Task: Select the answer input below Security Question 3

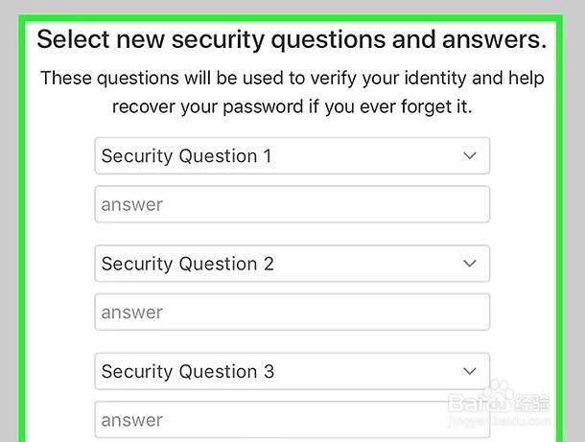Action: [292, 420]
